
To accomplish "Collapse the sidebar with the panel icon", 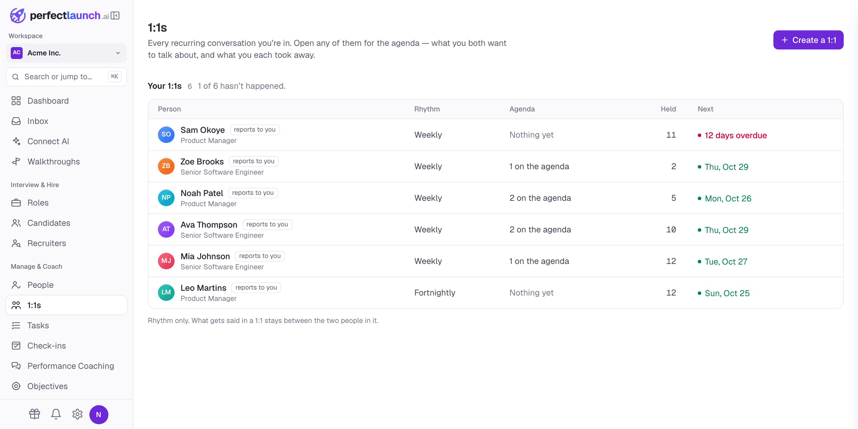I will point(115,15).
